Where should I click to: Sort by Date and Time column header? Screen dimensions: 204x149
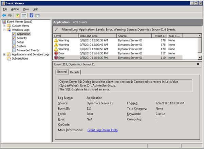coord(97,36)
